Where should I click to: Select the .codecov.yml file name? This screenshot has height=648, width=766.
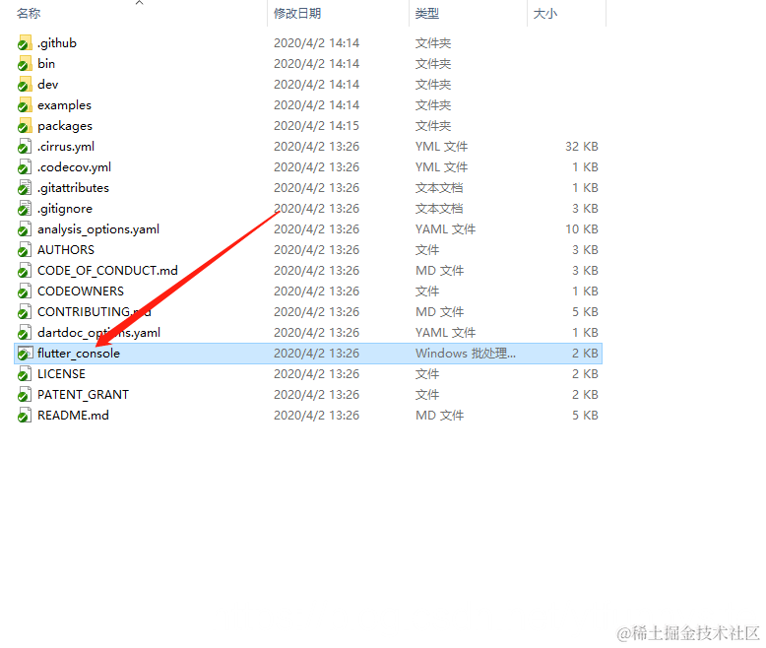pyautogui.click(x=74, y=167)
